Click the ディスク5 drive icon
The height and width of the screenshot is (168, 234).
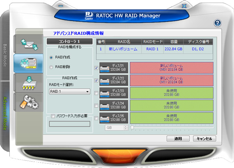tap(105, 119)
